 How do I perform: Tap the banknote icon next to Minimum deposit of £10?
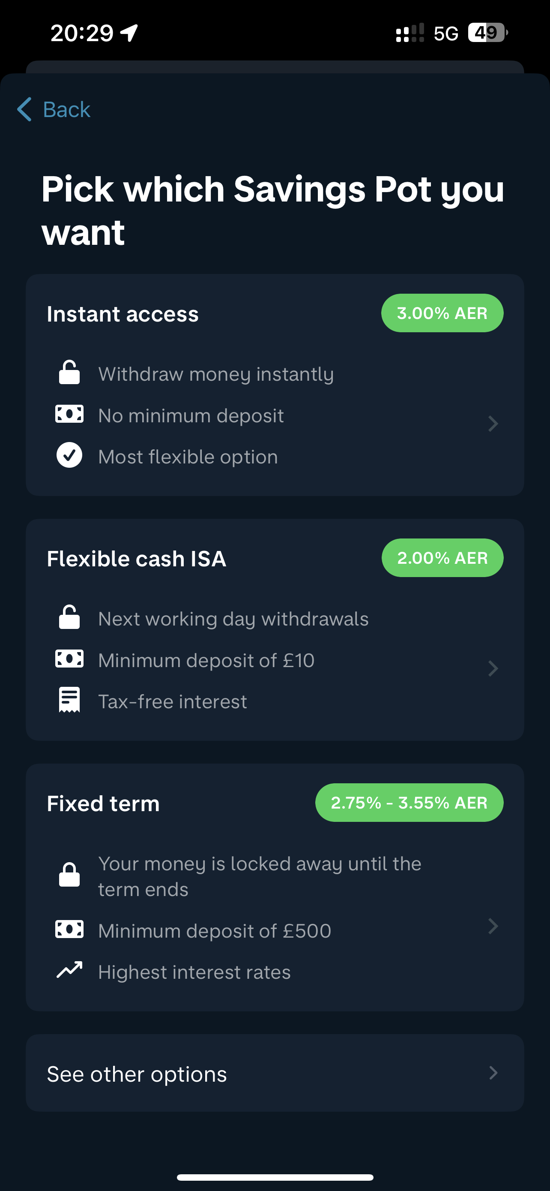(69, 659)
